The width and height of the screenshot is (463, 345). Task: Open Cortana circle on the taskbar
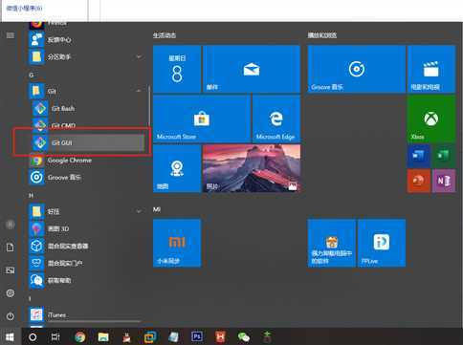pyautogui.click(x=33, y=337)
